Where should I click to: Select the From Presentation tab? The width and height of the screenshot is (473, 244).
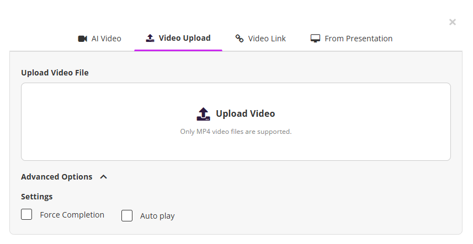[x=358, y=39]
